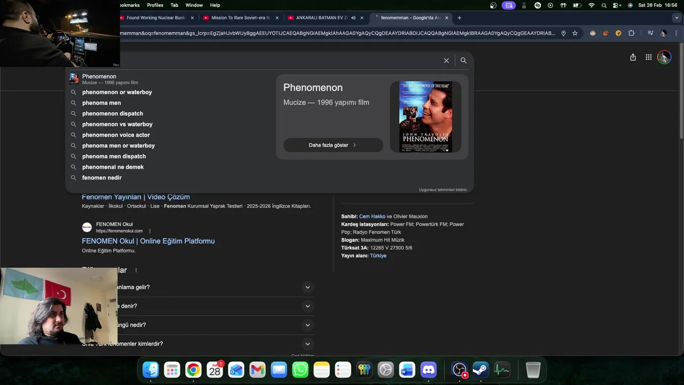Open the Google account avatar
The height and width of the screenshot is (385, 684).
(x=664, y=57)
